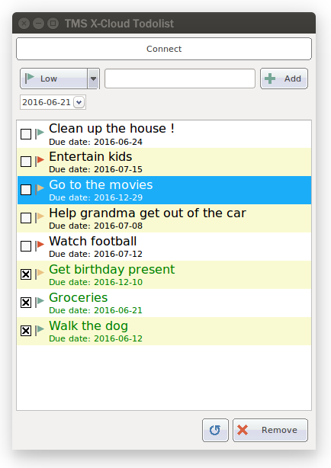Click the flag icon in the priority combo
331x468 pixels.
pyautogui.click(x=30, y=79)
